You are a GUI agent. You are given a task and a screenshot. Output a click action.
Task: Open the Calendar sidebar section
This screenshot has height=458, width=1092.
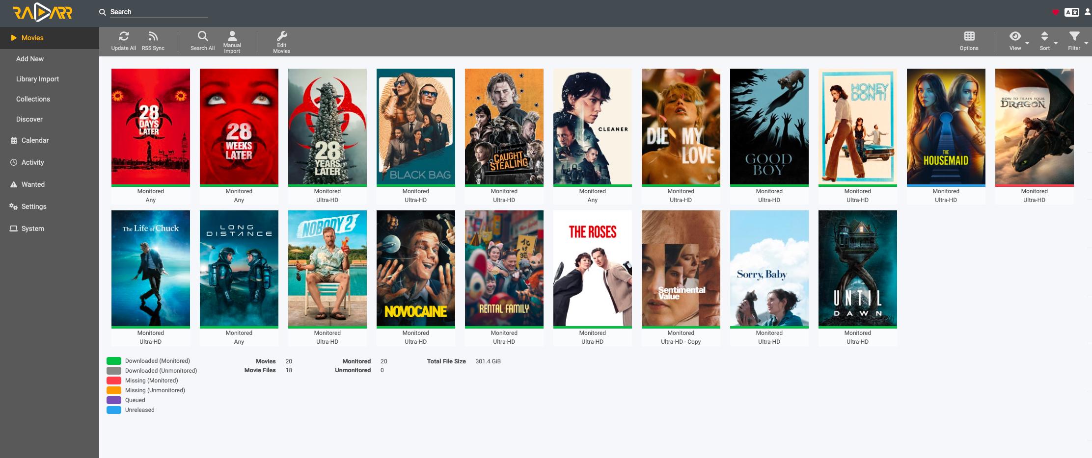coord(35,140)
